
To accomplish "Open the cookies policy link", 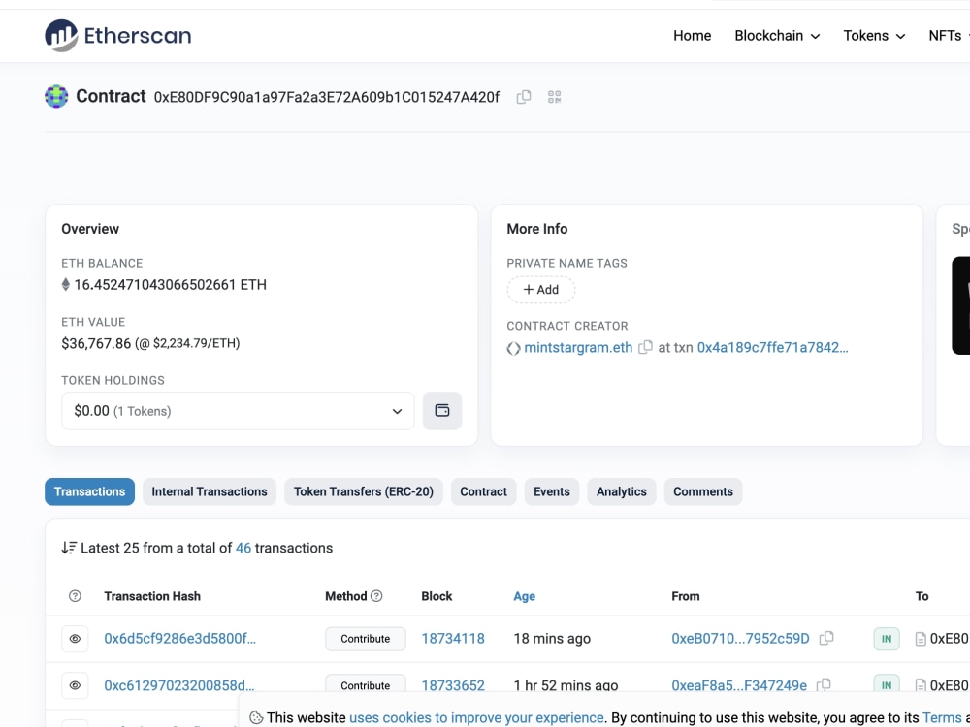I will [476, 717].
